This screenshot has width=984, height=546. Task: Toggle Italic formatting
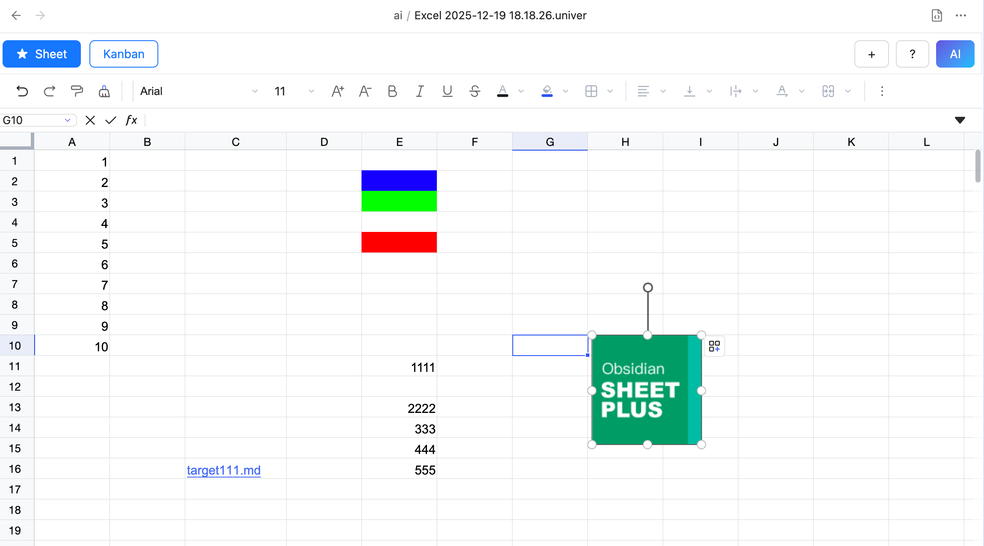tap(420, 91)
